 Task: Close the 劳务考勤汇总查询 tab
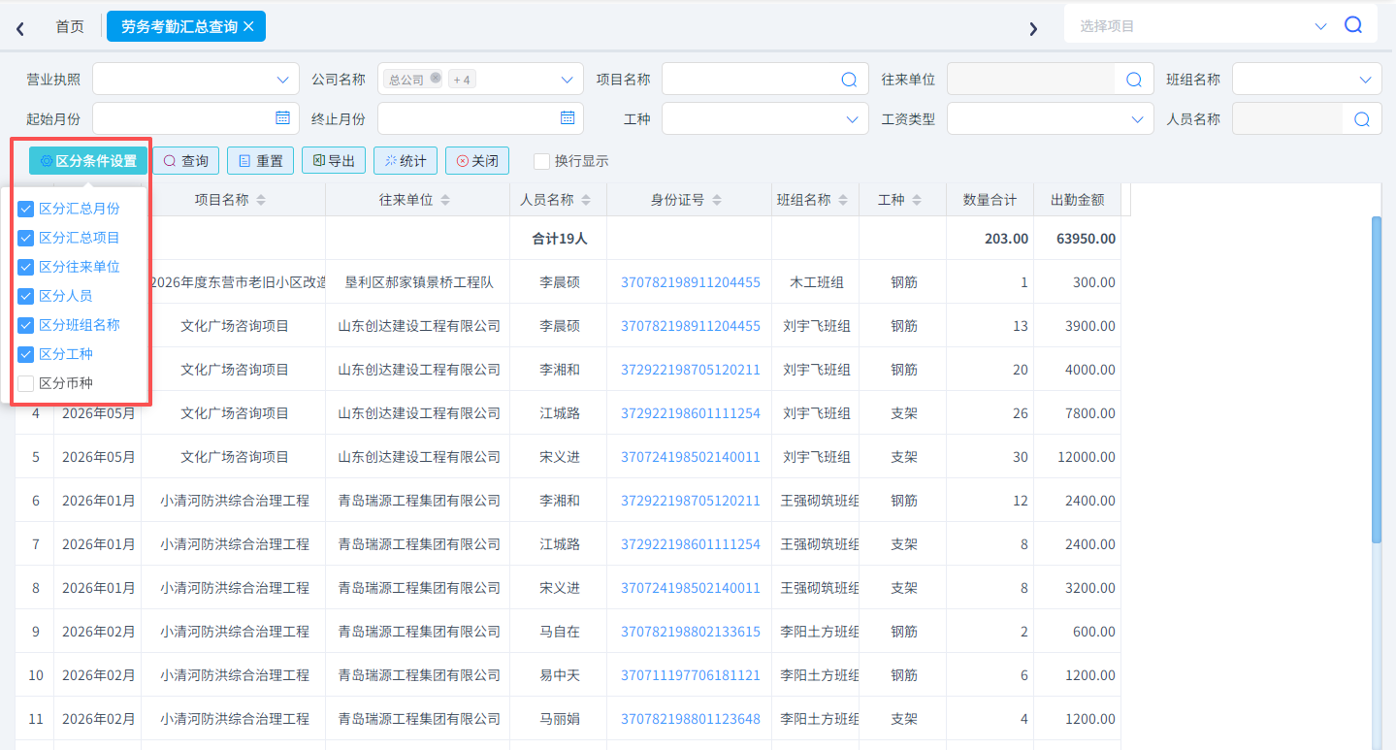click(x=248, y=26)
